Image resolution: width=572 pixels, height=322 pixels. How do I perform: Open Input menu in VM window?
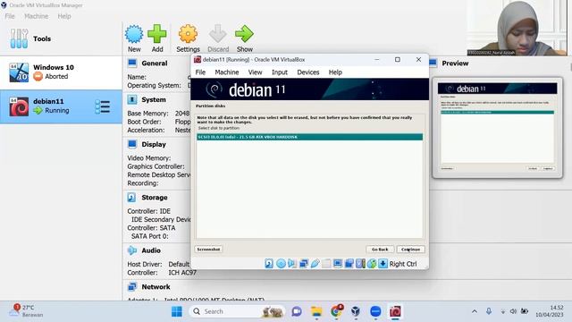click(280, 72)
